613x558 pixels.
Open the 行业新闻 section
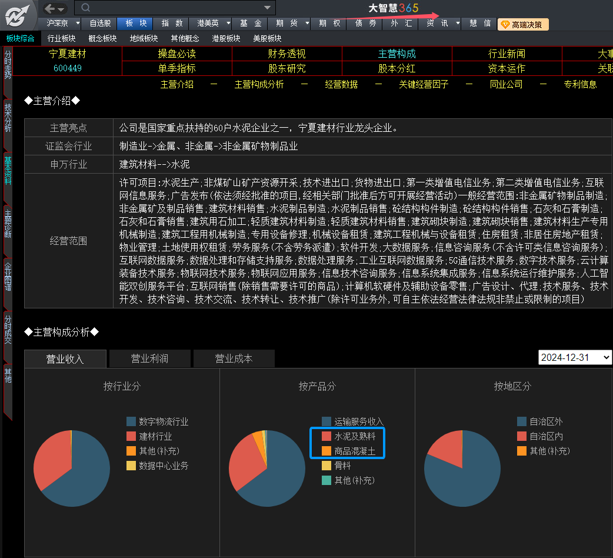click(x=507, y=54)
